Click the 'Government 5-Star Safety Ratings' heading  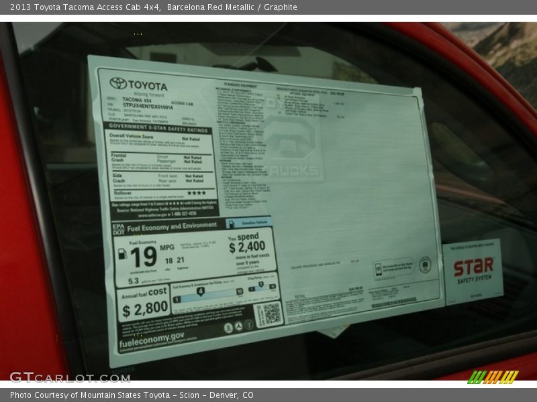(x=158, y=128)
